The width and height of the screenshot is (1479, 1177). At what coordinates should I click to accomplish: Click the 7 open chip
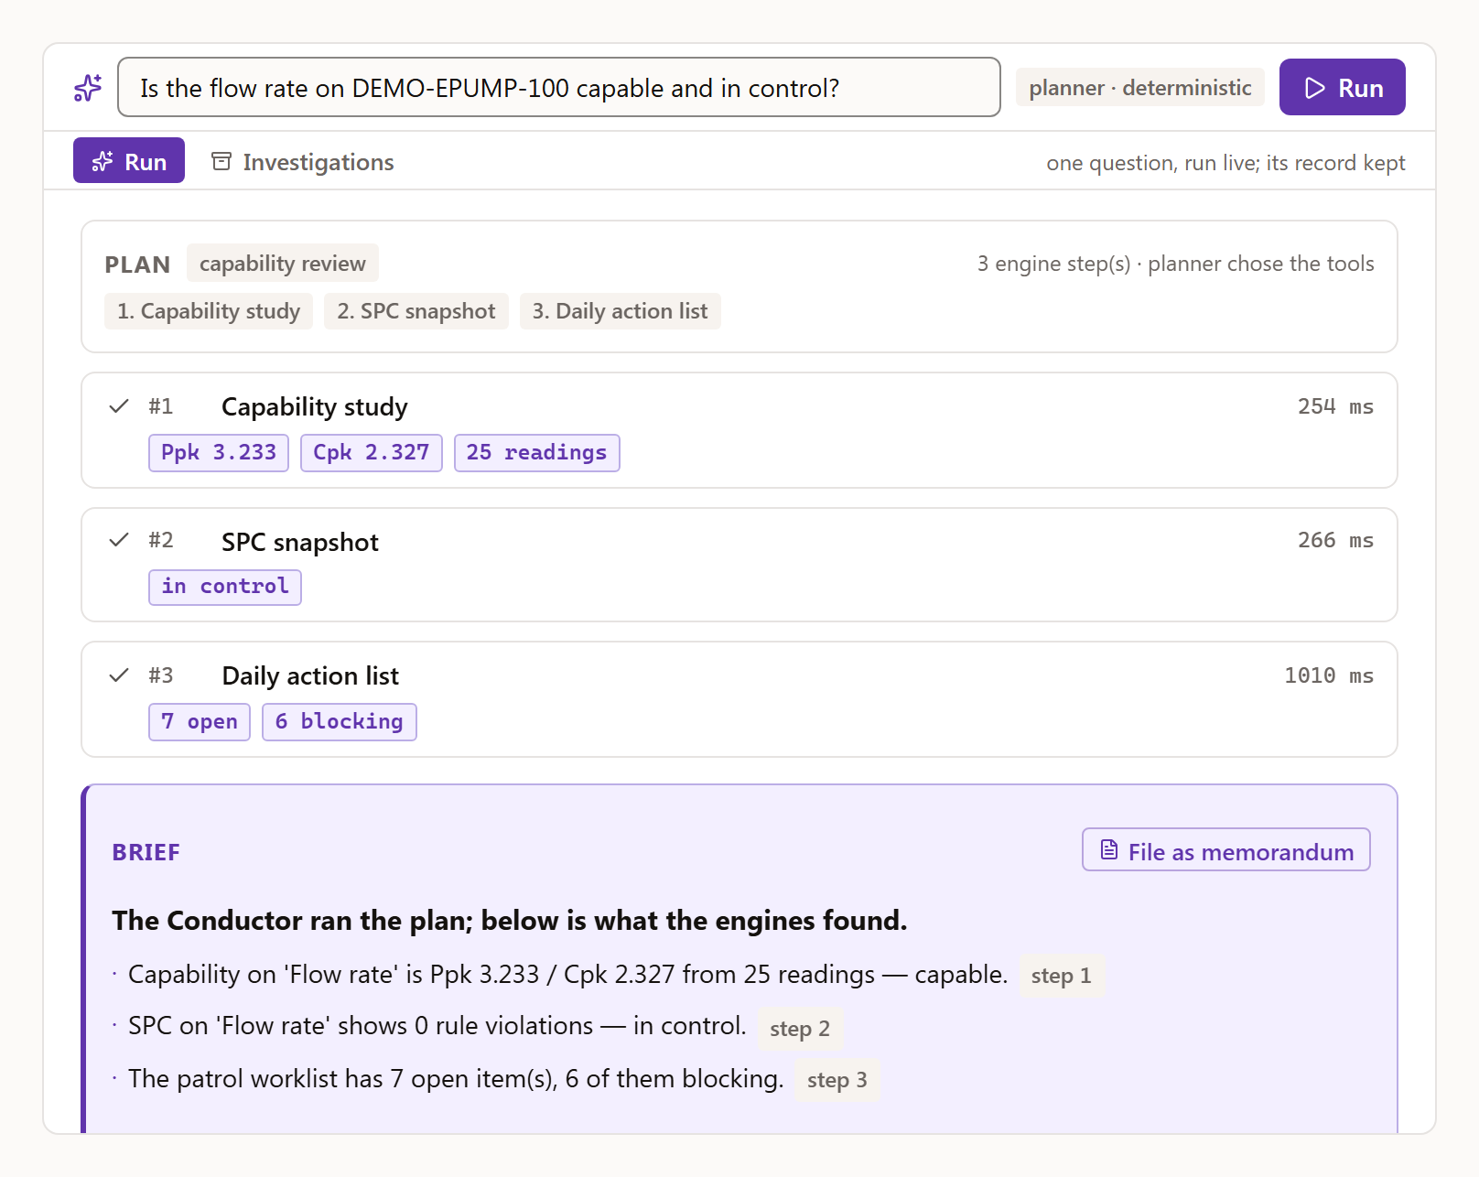[200, 722]
